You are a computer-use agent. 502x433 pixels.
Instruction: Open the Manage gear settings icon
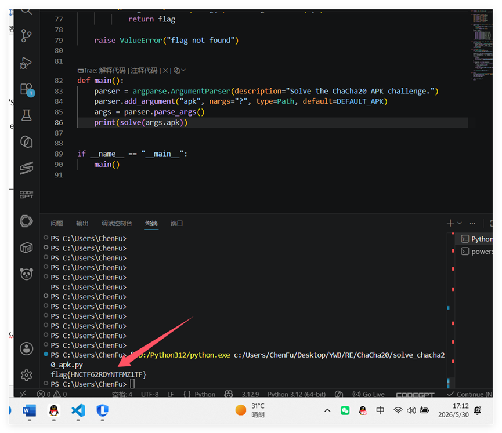[26, 375]
